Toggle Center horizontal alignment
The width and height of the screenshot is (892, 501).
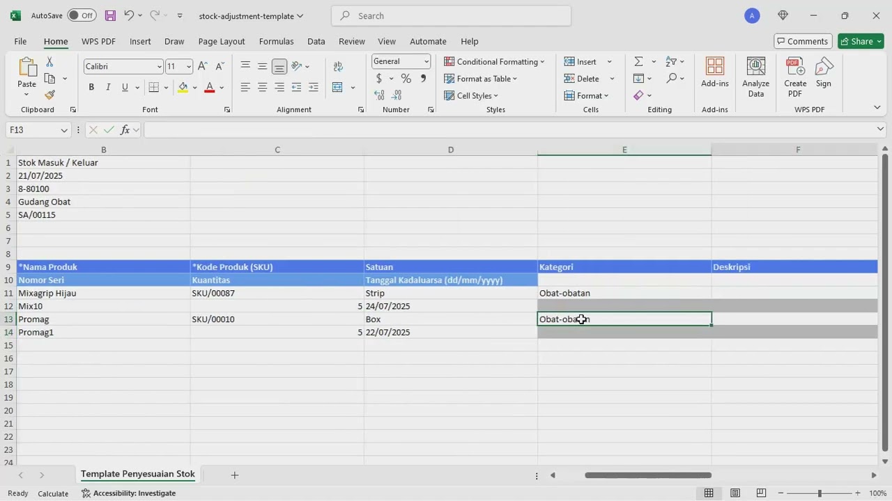(x=262, y=87)
